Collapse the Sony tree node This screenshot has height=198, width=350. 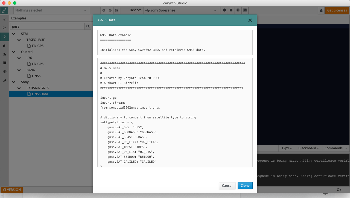(x=14, y=82)
